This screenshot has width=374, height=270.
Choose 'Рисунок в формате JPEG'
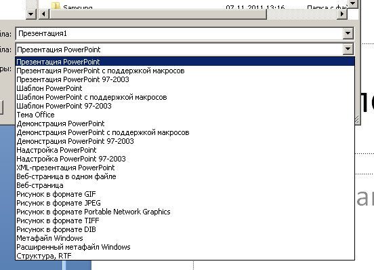pos(185,203)
